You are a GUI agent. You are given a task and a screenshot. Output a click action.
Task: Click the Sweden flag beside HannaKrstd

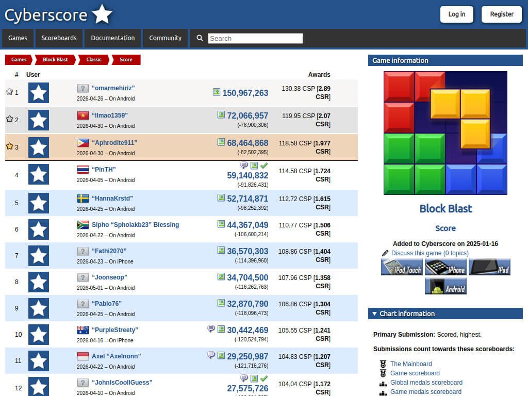pyautogui.click(x=83, y=199)
